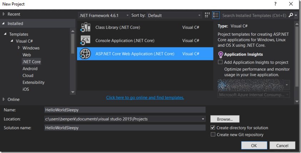The image size is (301, 153).
Task: Select the iOS template category
Action: [26, 89]
